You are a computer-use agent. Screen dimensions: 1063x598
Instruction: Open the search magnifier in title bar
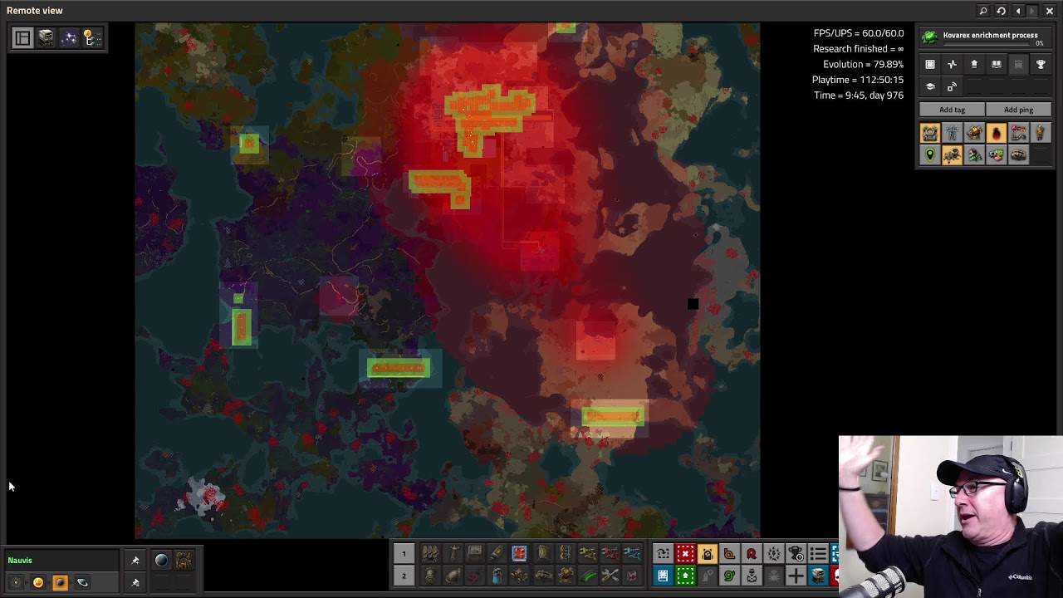pos(983,11)
